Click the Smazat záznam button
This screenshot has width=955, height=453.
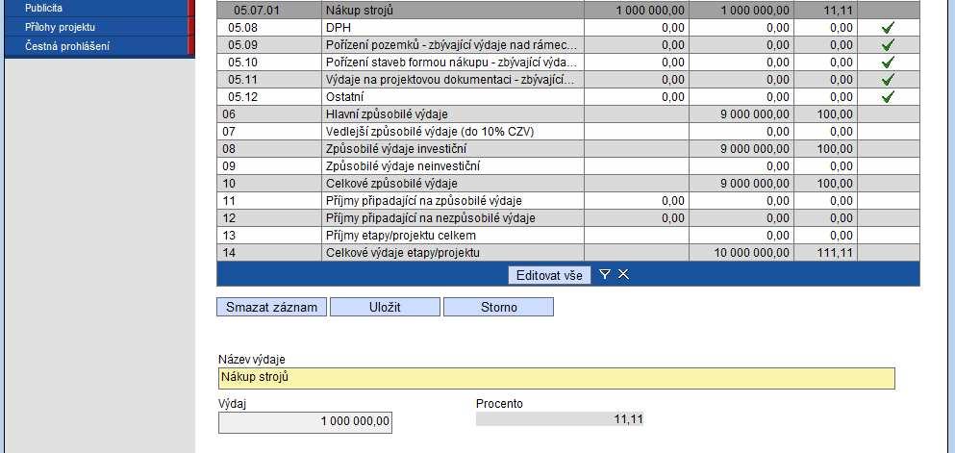tap(271, 307)
